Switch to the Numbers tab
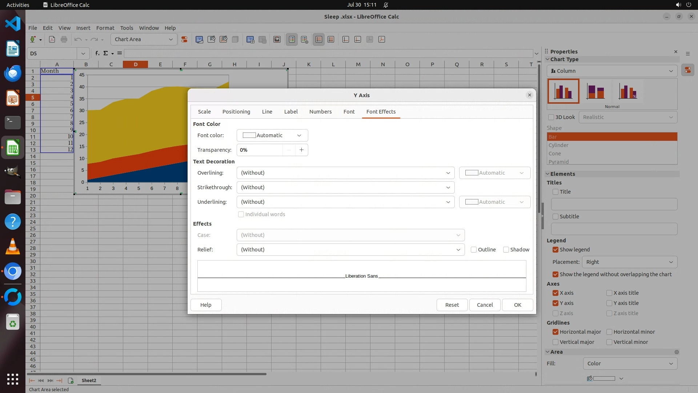 tap(320, 112)
